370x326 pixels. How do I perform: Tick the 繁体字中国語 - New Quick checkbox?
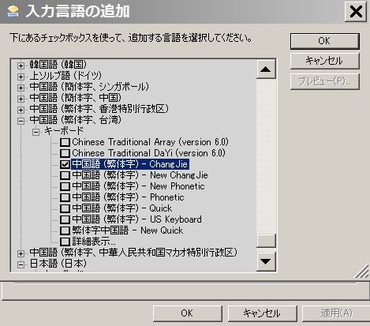(65, 230)
